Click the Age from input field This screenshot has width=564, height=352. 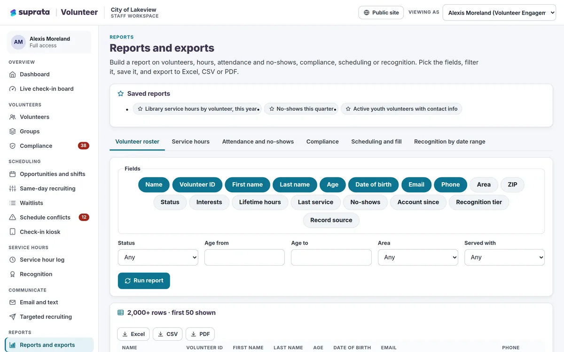(x=244, y=257)
